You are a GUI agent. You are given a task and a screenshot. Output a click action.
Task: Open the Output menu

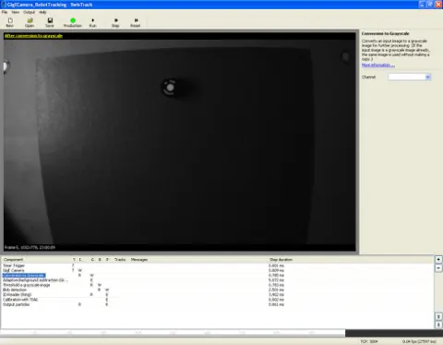(x=29, y=12)
